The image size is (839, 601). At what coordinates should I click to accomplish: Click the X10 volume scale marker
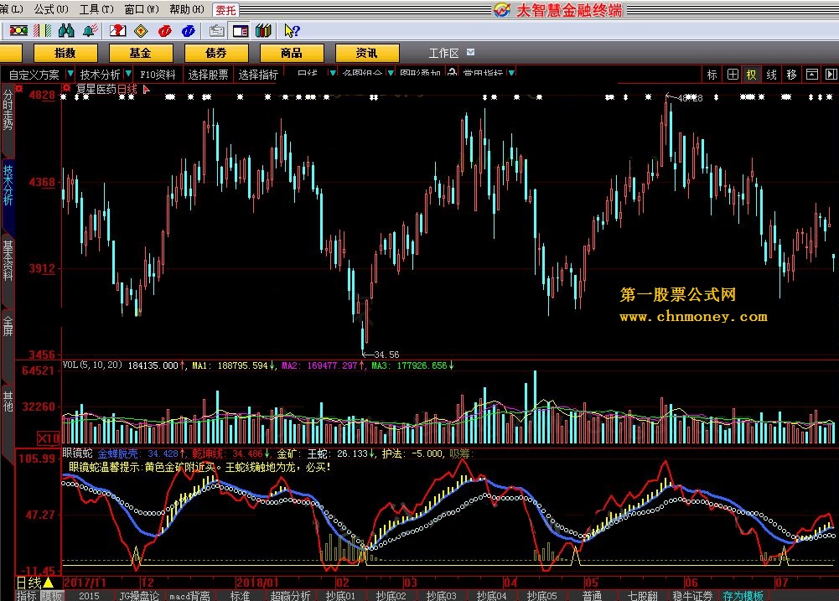49,439
